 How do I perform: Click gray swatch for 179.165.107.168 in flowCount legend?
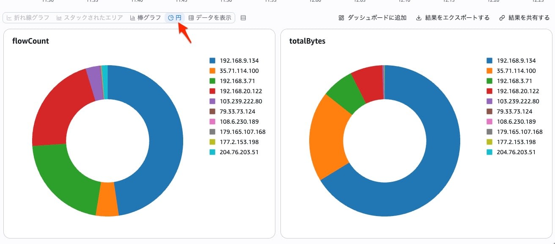pyautogui.click(x=212, y=132)
